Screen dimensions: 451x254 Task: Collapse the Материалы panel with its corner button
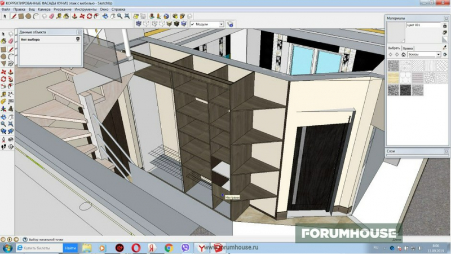(445, 18)
